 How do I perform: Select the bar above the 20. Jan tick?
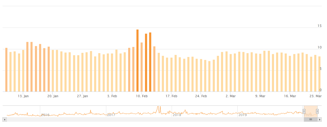(53, 71)
